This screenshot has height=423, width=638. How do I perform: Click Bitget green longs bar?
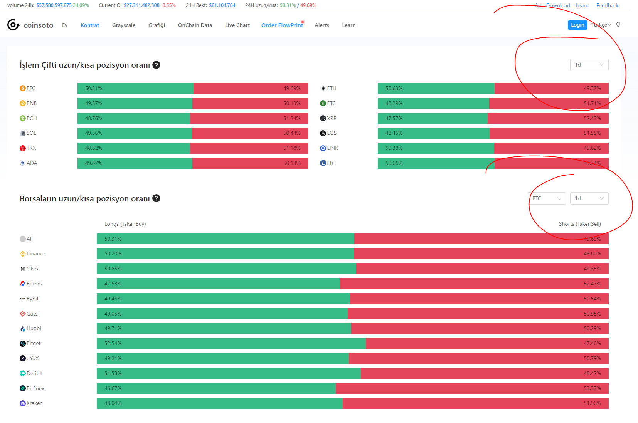(231, 344)
